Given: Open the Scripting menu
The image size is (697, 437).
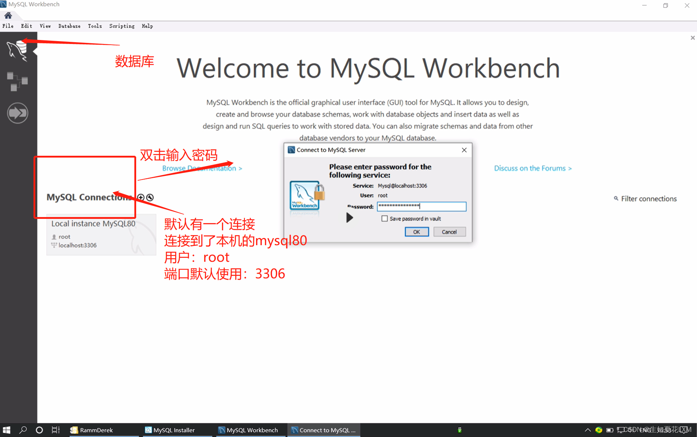Looking at the screenshot, I should [x=122, y=26].
